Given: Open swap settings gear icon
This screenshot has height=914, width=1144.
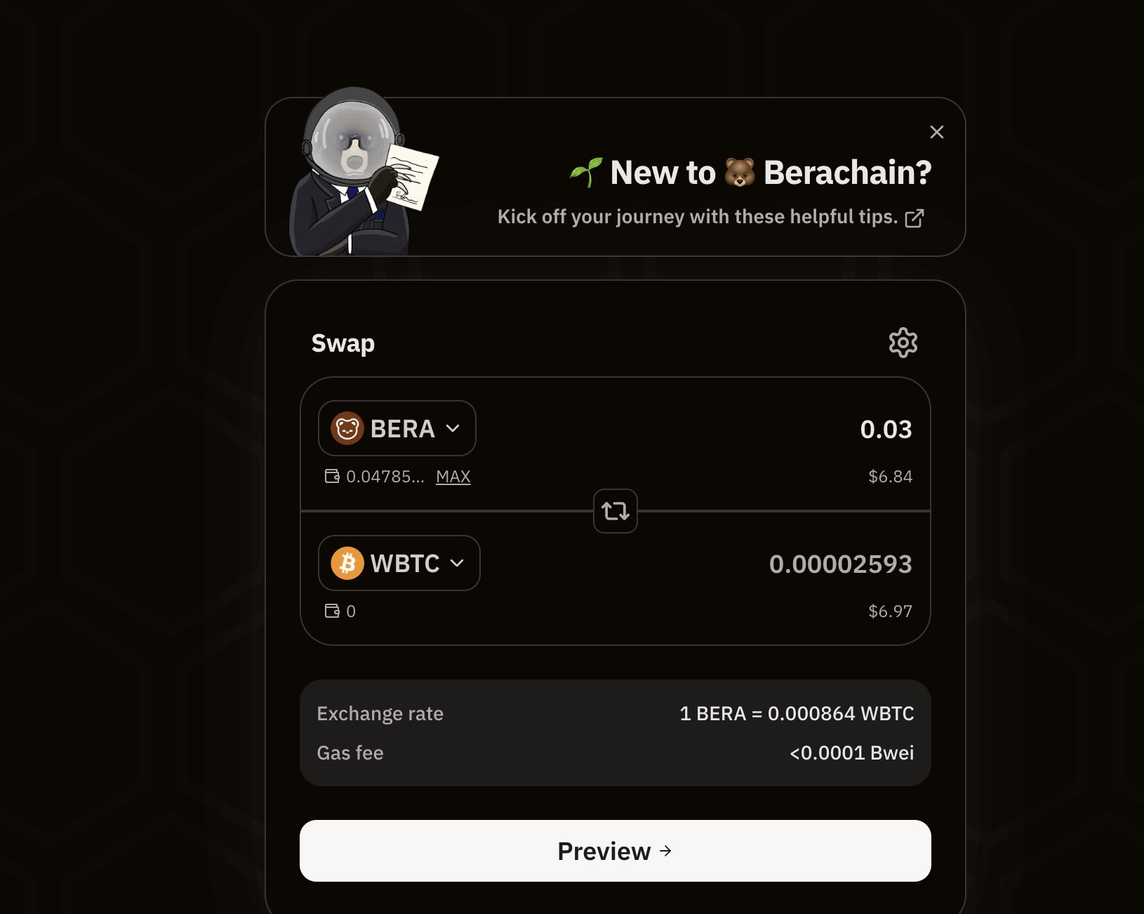Looking at the screenshot, I should tap(903, 343).
